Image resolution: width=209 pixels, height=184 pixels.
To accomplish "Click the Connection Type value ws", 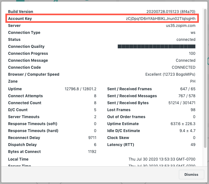I will point(193,33).
